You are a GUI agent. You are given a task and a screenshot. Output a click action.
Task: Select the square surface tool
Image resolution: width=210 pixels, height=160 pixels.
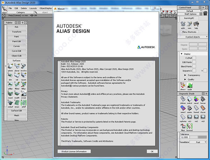23,75
